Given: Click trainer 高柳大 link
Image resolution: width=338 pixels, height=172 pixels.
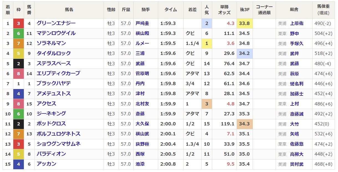Looking at the screenshot, I should point(296,154).
